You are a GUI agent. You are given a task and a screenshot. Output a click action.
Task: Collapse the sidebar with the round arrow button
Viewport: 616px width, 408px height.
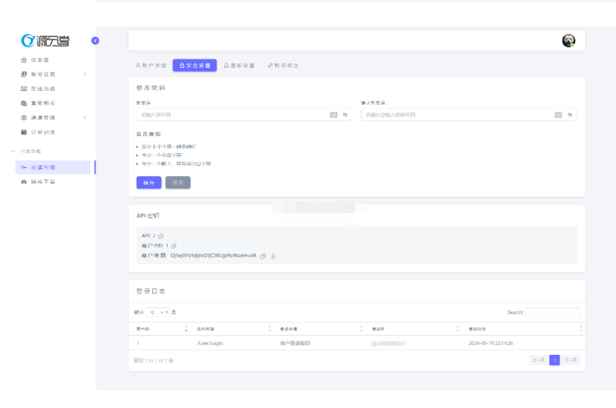point(95,41)
